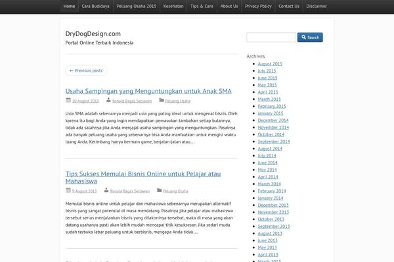Click the blue Search button
The width and height of the screenshot is (394, 262).
[x=310, y=37]
